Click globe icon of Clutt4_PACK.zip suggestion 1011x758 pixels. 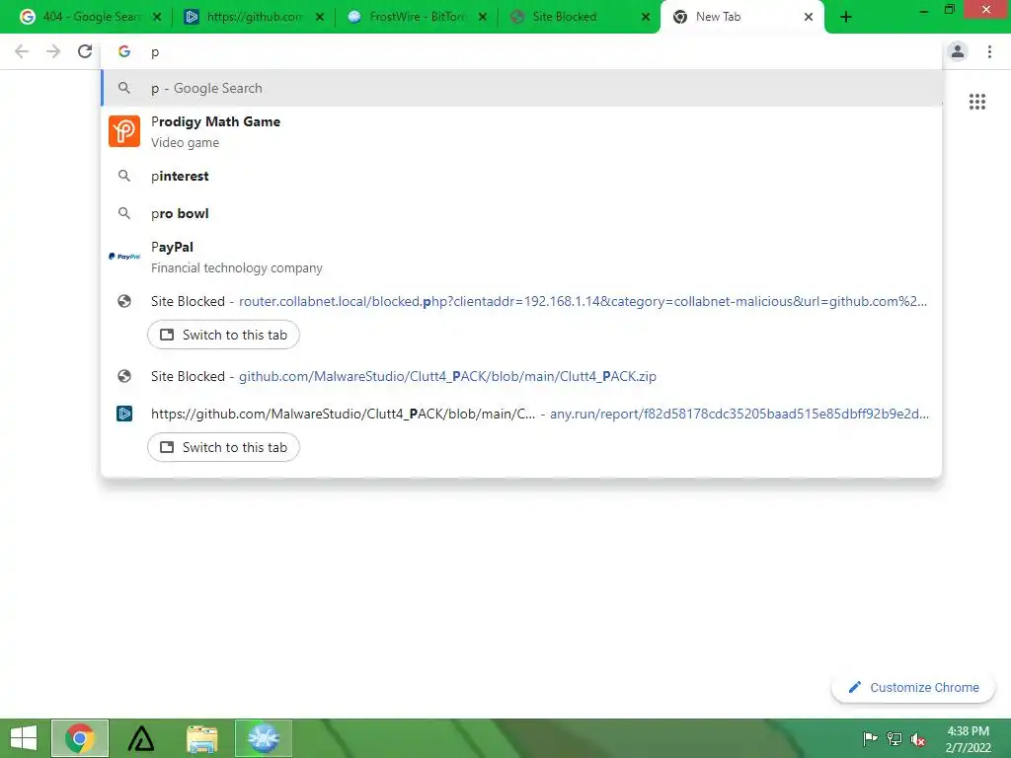pos(124,376)
